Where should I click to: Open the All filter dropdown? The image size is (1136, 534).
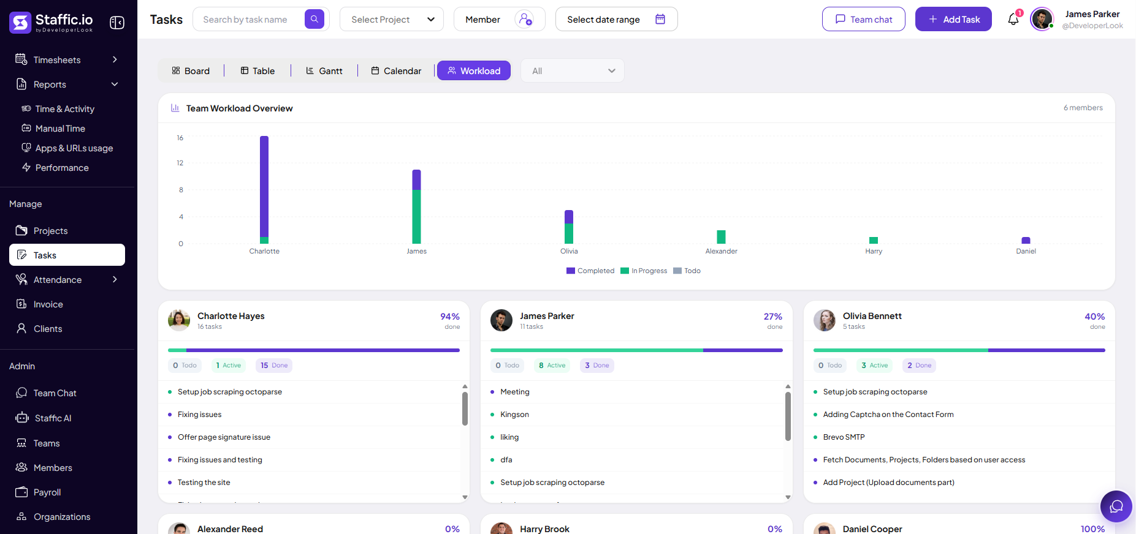pyautogui.click(x=573, y=70)
